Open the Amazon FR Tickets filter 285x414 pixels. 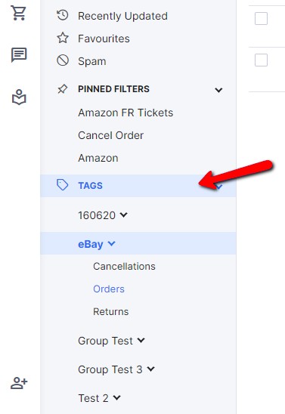pyautogui.click(x=125, y=113)
